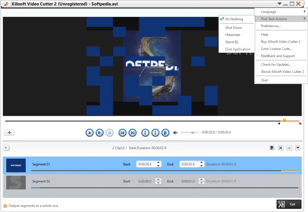Click the new segment document icon
This screenshot has height=212, width=308.
tap(272, 148)
